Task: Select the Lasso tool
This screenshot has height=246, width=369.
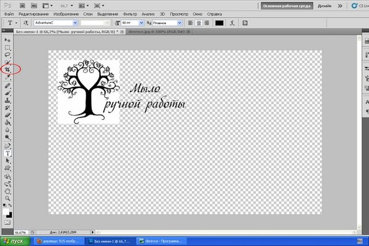Action: click(8, 54)
